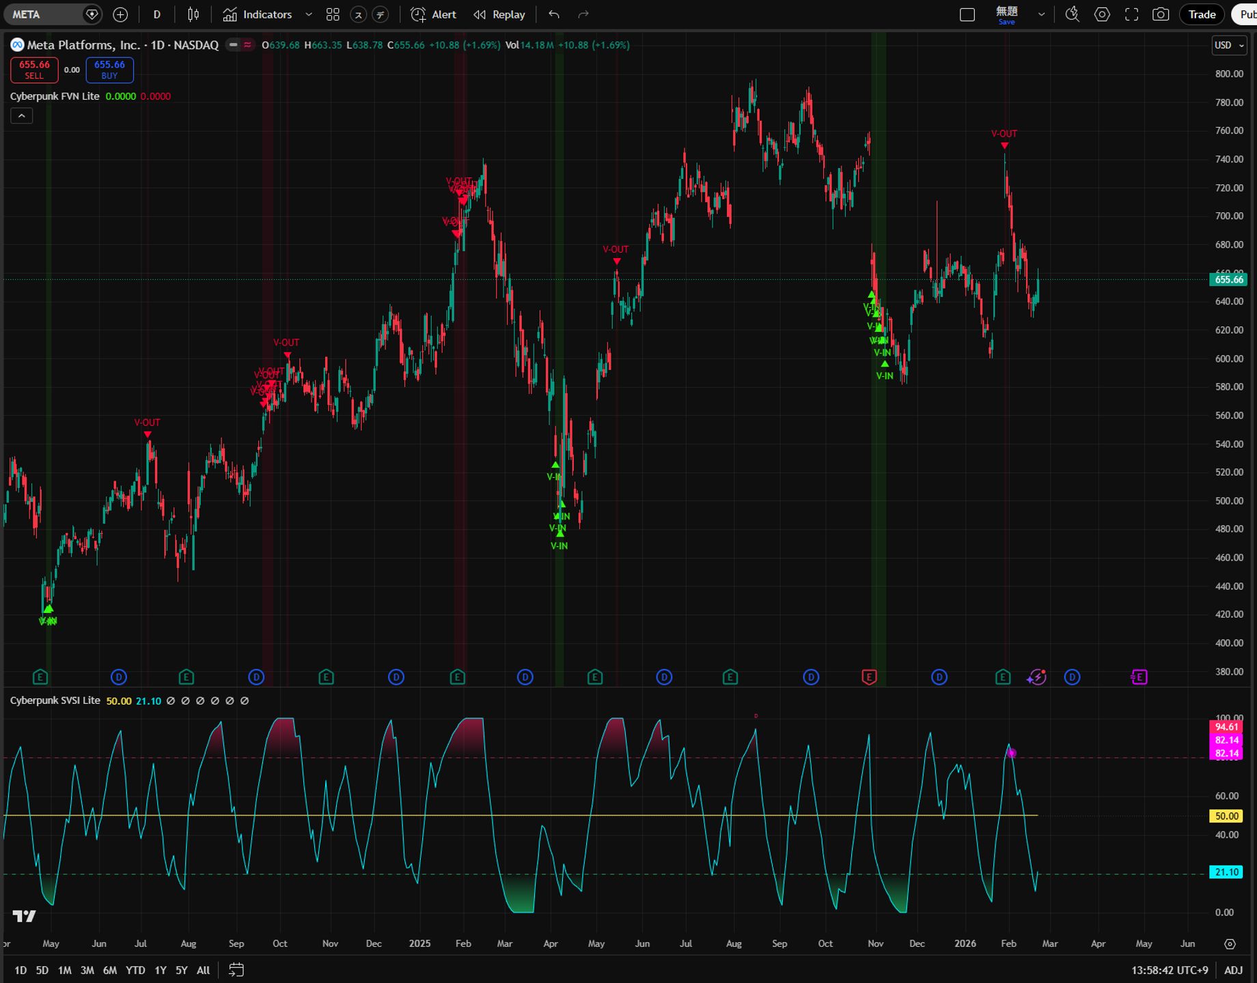Click the V-OUT signal label near July 2024

pyautogui.click(x=147, y=423)
